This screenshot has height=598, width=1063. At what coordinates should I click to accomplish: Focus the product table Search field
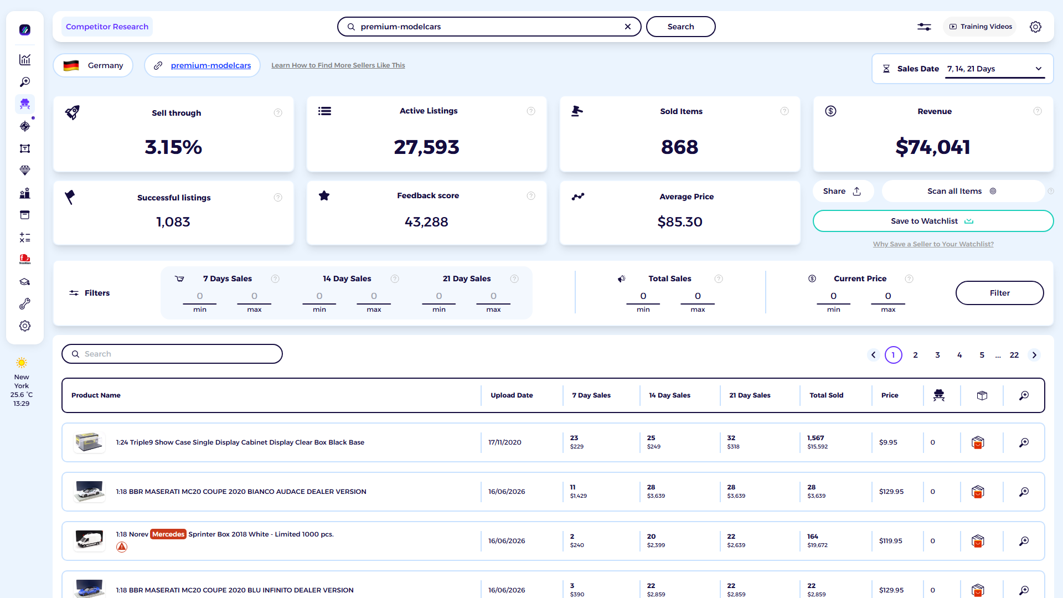pyautogui.click(x=172, y=354)
